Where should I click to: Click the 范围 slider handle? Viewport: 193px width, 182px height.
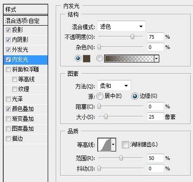[x=121, y=158]
